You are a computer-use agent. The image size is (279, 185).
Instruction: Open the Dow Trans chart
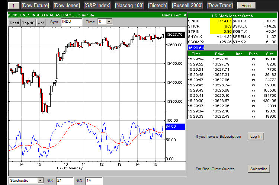click(220, 5)
